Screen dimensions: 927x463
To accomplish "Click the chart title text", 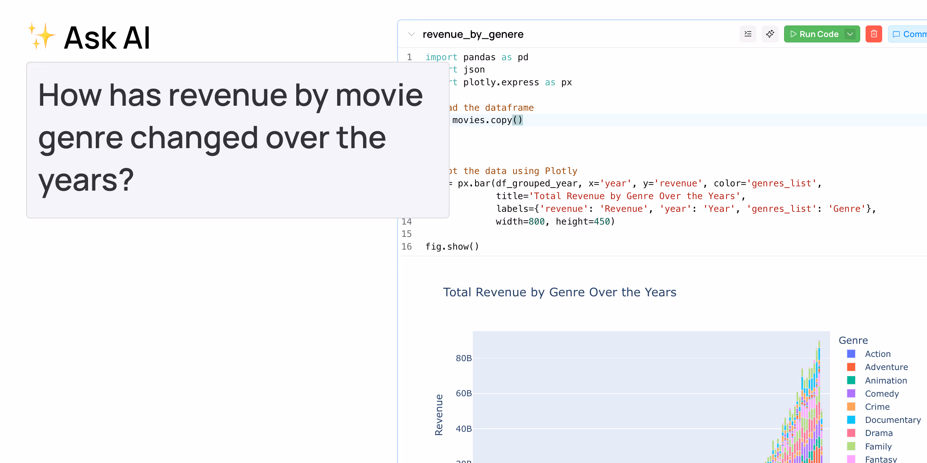I will tap(559, 292).
